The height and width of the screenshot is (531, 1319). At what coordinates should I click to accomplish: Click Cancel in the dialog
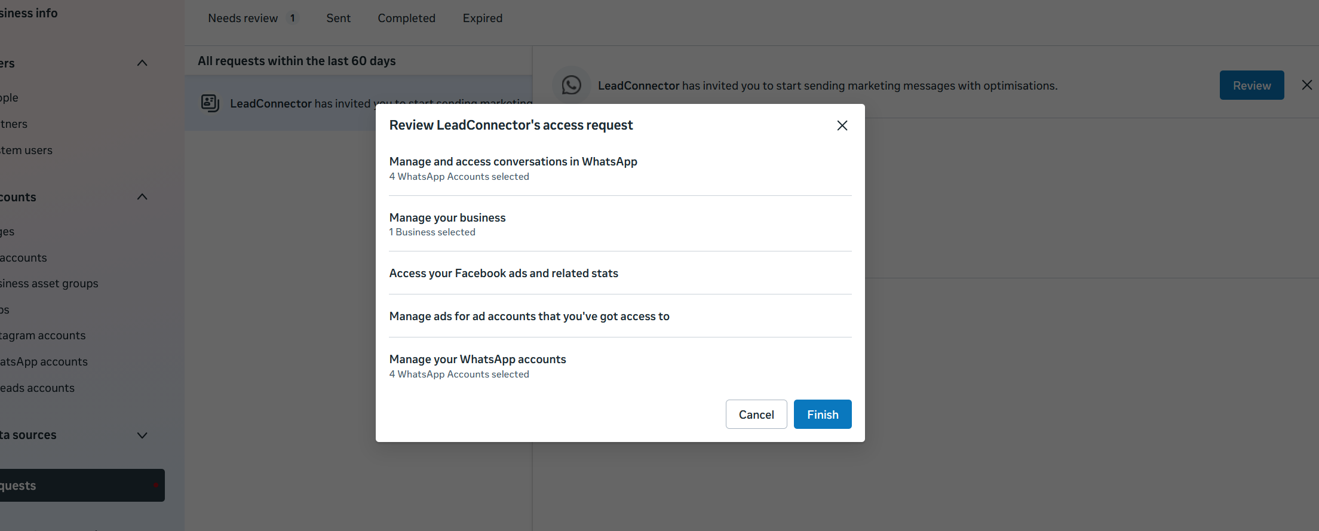coord(756,415)
